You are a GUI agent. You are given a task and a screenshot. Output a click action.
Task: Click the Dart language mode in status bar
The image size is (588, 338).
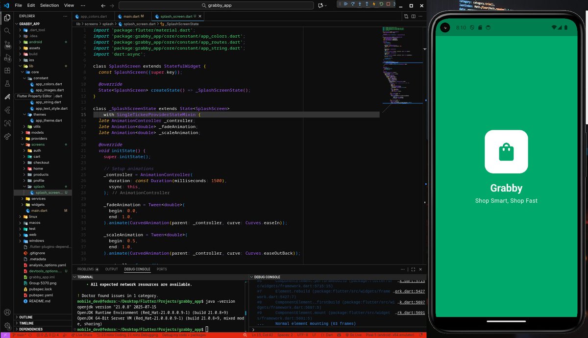tap(329, 335)
